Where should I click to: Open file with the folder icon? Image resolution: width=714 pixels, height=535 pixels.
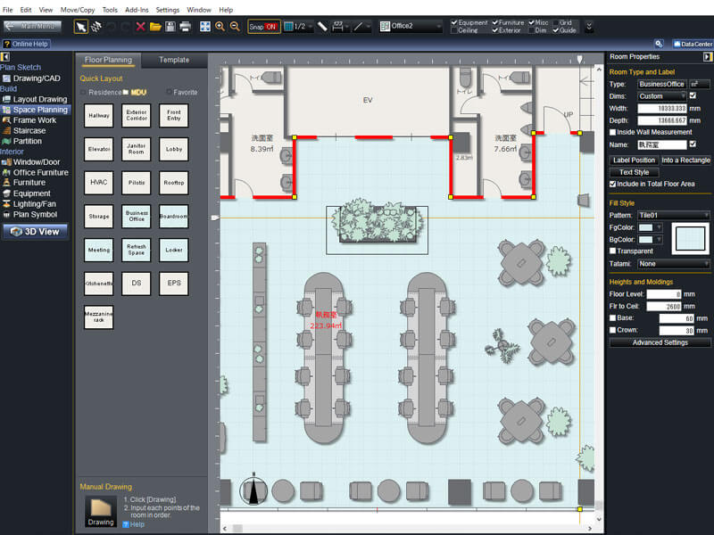point(155,27)
